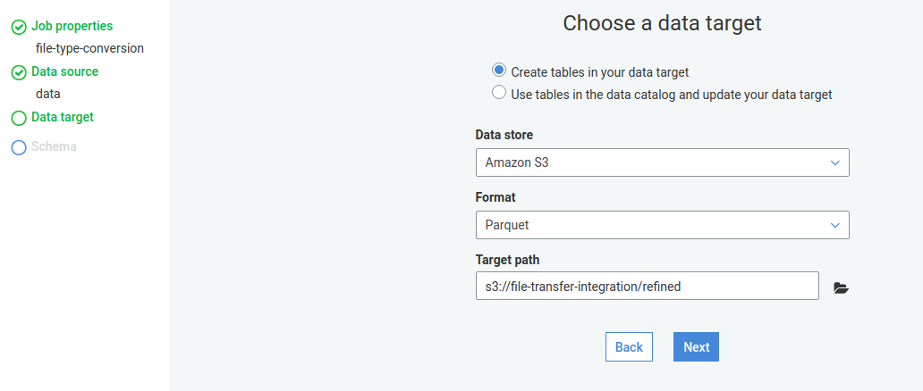Click the blue Schema step circle icon

click(x=18, y=147)
